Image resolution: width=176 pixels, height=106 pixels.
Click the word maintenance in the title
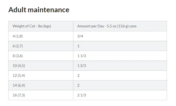tap(48, 10)
